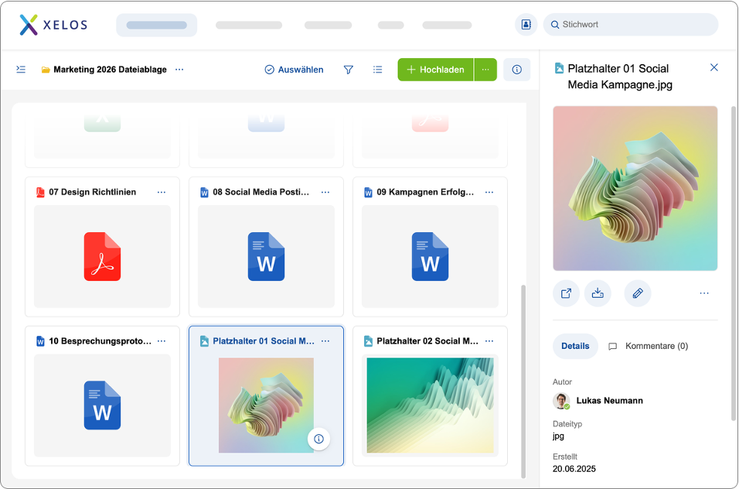
Task: Click the green Hochladen button
Action: tap(435, 70)
